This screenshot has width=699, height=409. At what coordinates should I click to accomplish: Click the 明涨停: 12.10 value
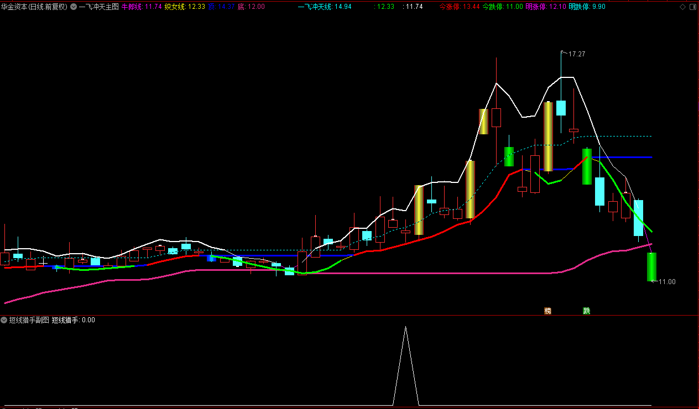[546, 7]
